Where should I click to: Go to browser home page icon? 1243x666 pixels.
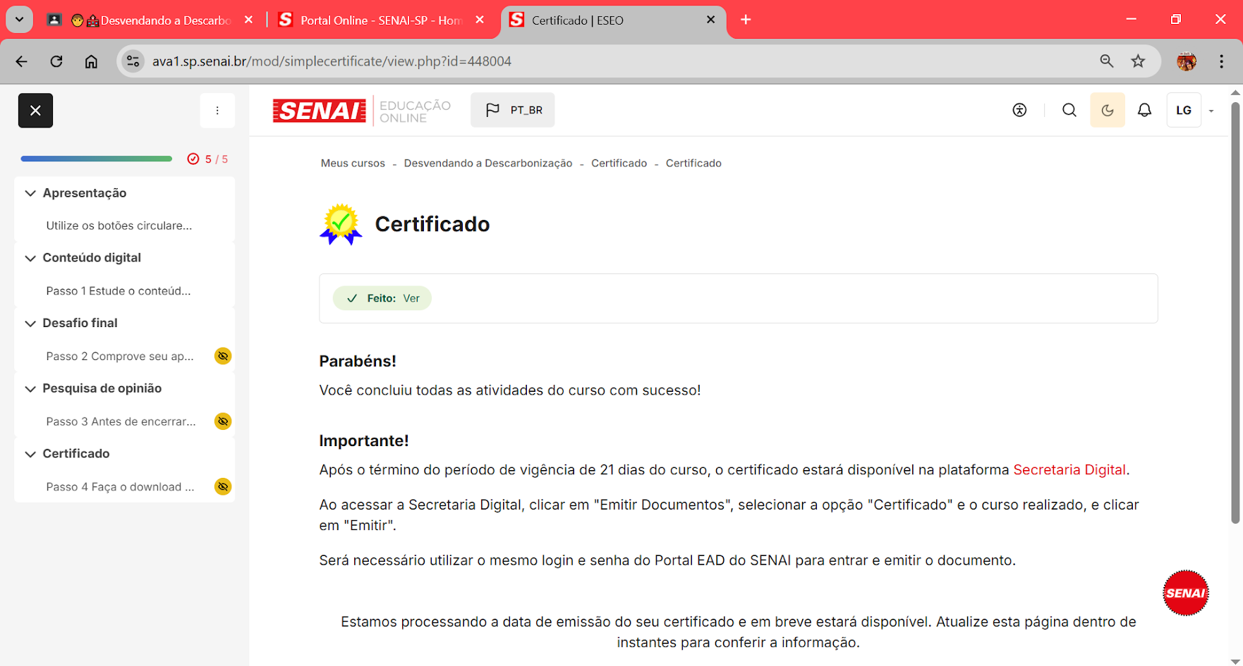pos(91,61)
